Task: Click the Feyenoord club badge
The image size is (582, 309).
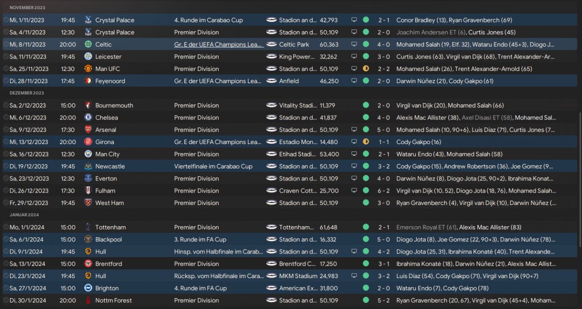Action: (x=88, y=81)
